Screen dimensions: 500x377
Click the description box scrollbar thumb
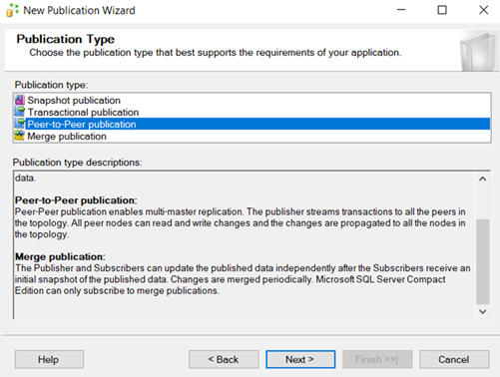coord(483,261)
